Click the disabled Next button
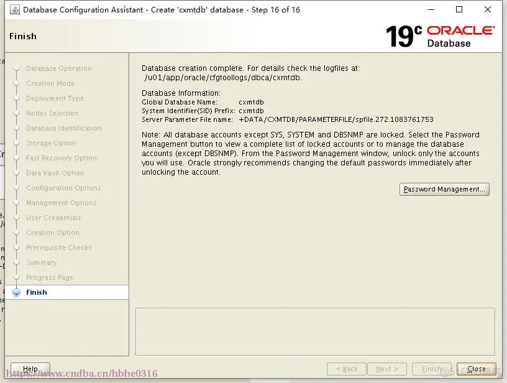The image size is (507, 383). point(387,369)
